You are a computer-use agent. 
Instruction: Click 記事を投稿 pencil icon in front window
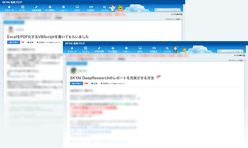[99, 50]
